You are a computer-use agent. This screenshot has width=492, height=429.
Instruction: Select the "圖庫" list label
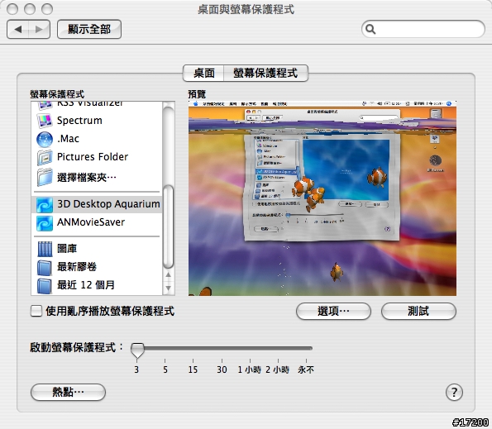click(x=67, y=249)
